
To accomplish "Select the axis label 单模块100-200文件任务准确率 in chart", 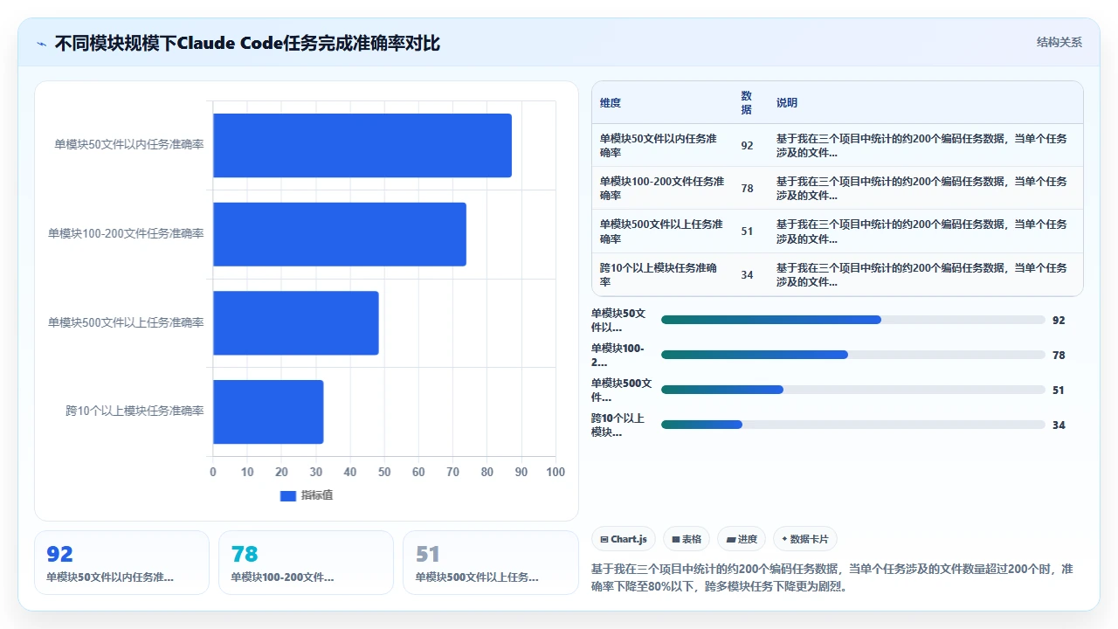I will coord(126,234).
